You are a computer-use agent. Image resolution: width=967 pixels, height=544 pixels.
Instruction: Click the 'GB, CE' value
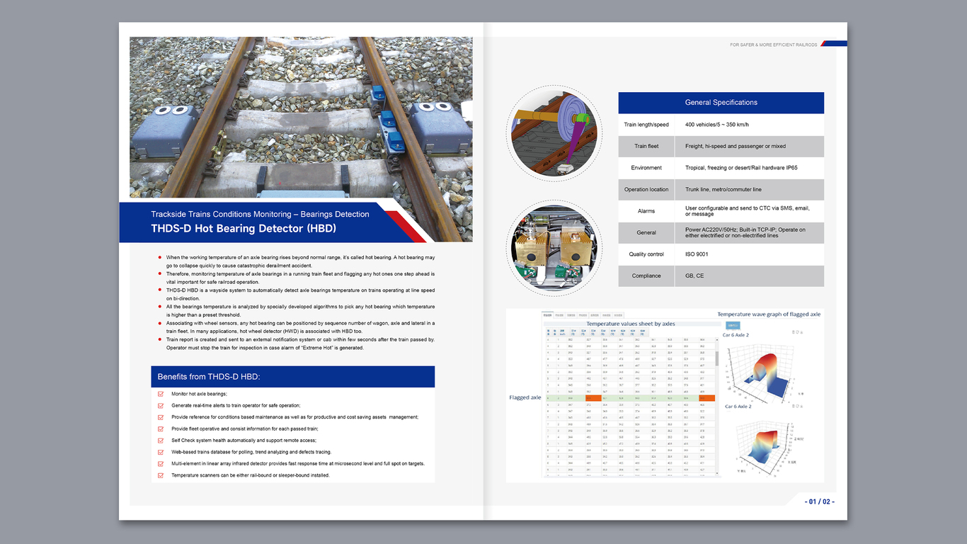[x=694, y=276]
